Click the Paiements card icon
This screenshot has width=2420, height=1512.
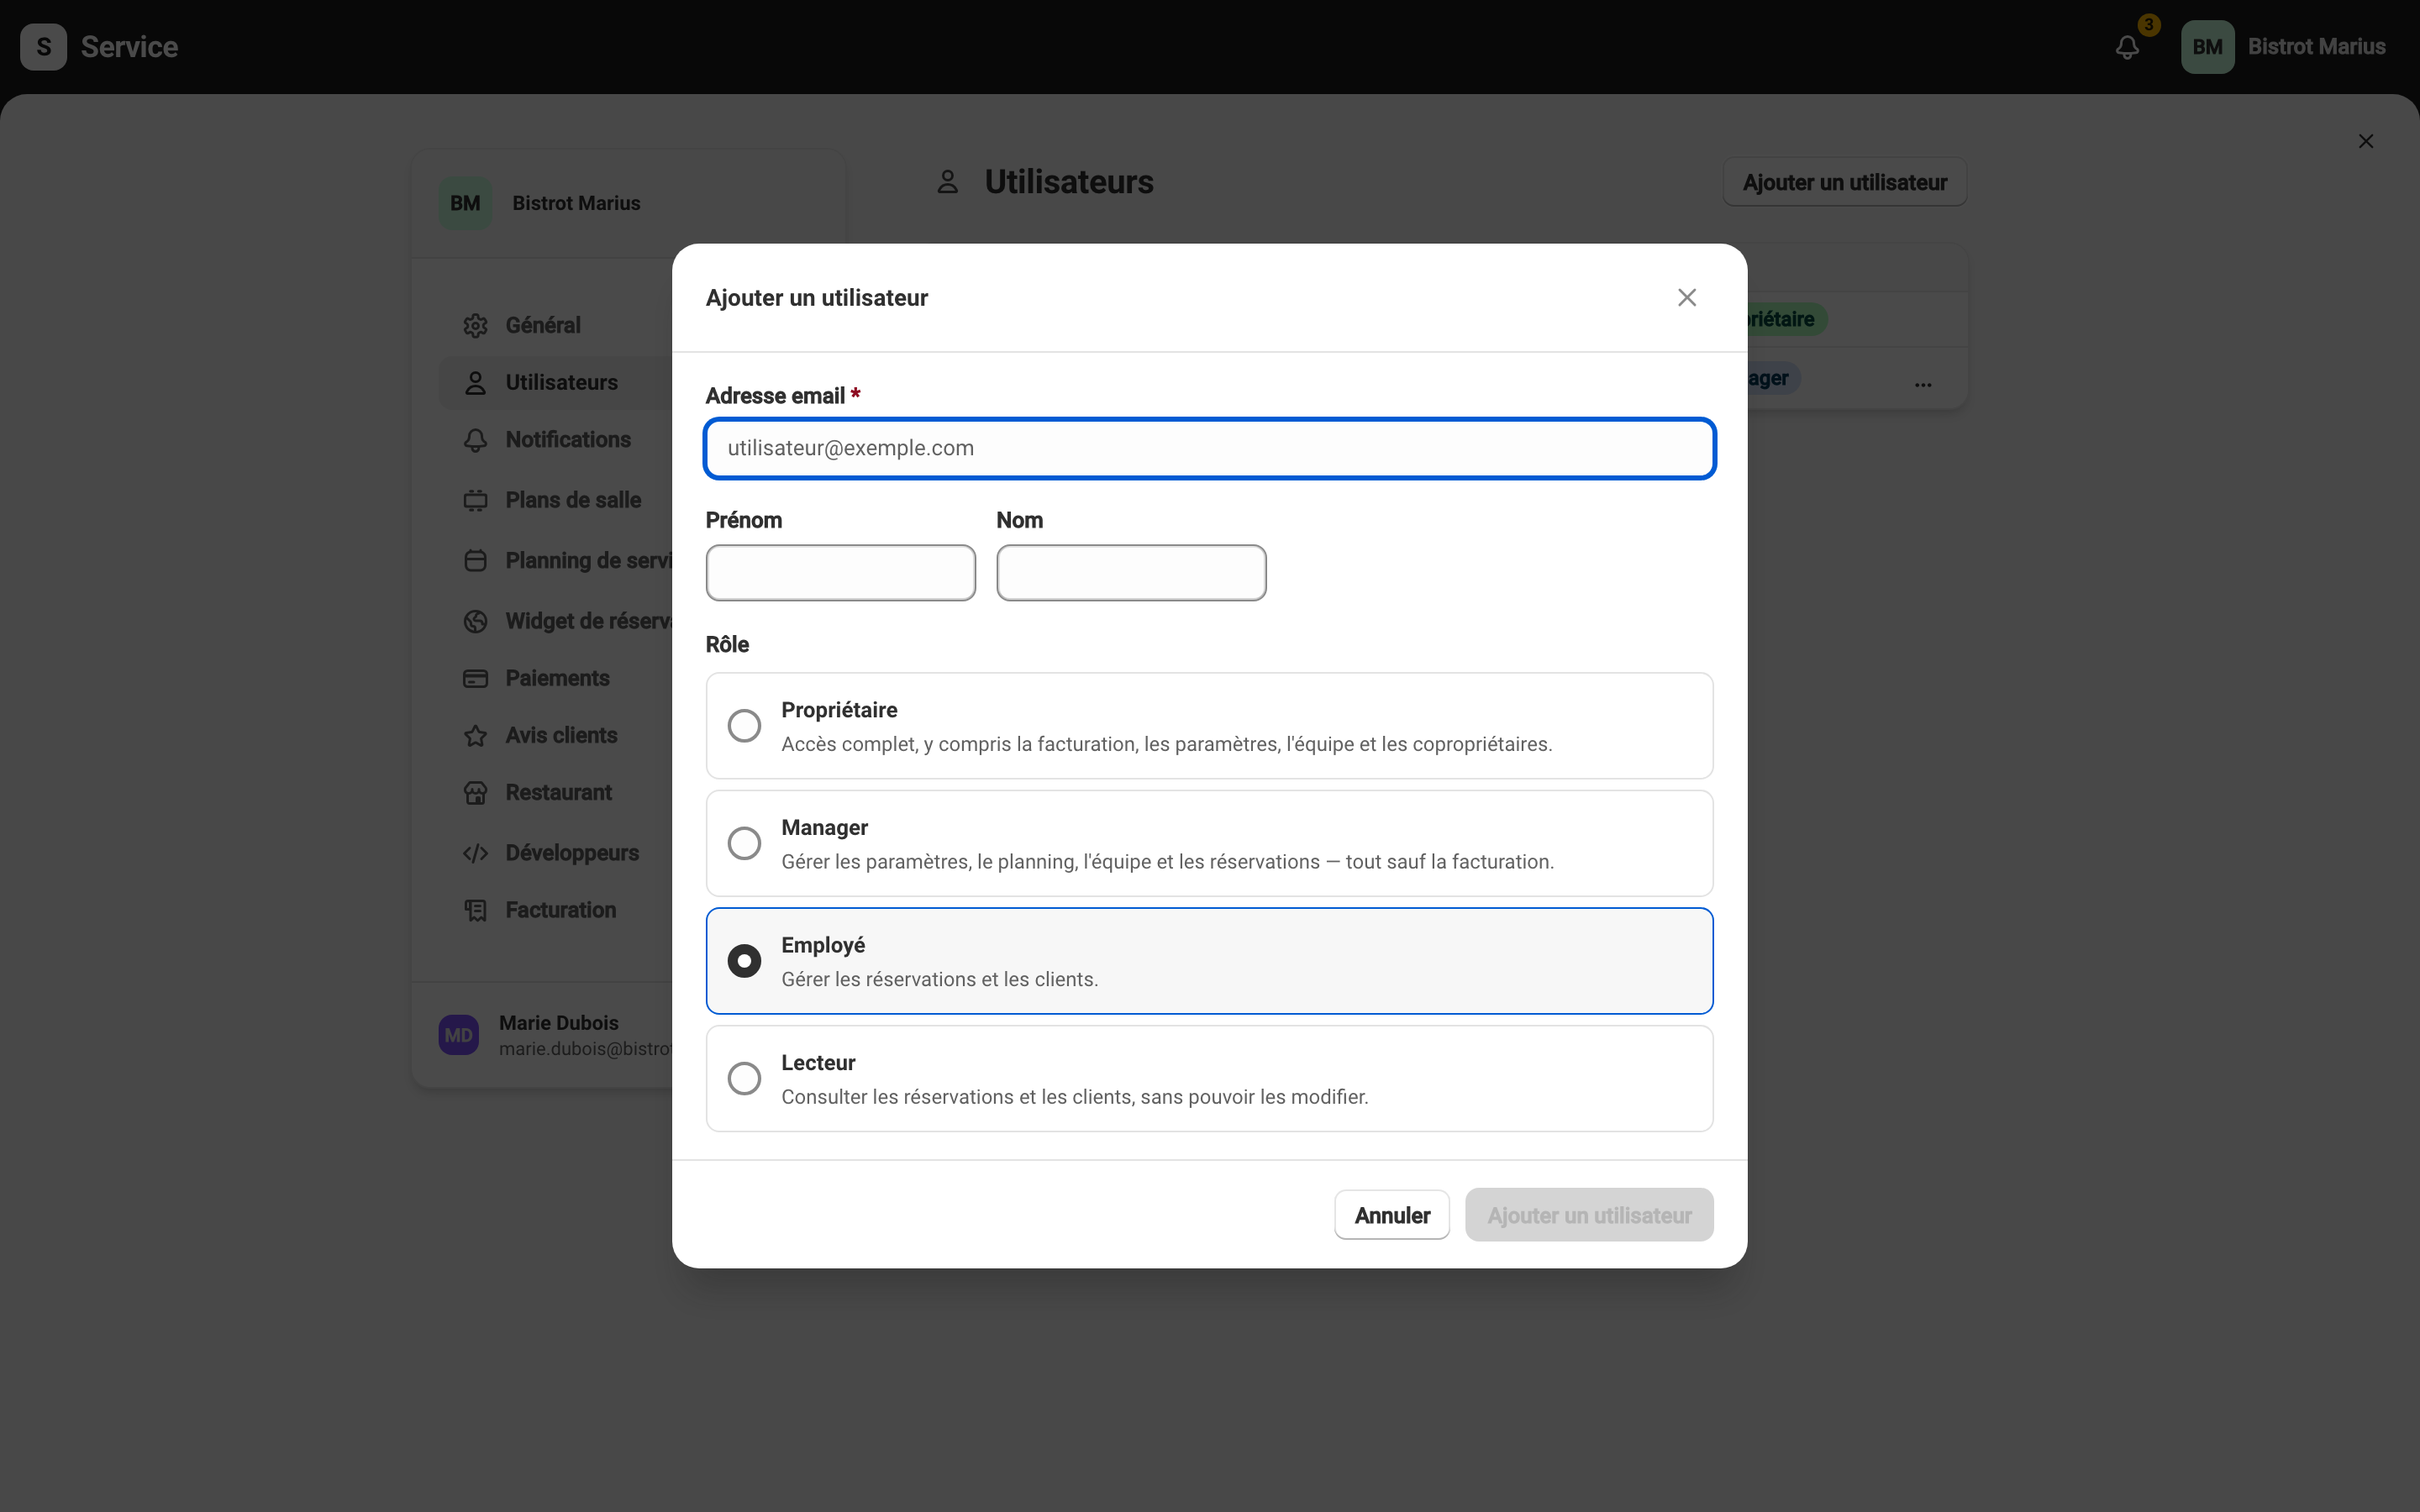476,679
